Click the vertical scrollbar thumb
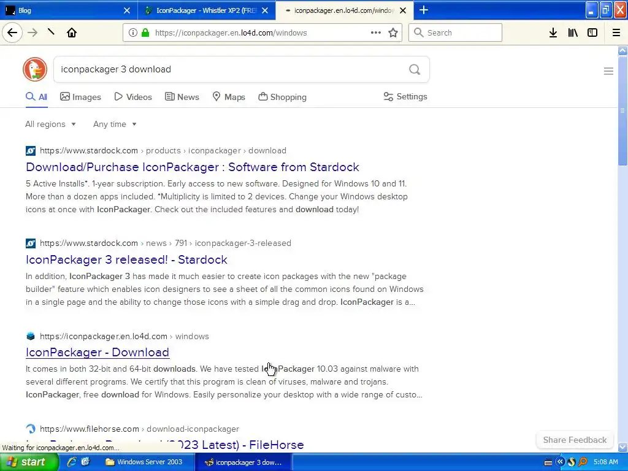The height and width of the screenshot is (471, 628). [x=622, y=110]
